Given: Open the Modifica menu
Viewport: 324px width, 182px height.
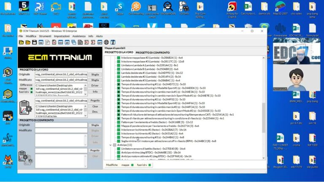Looking at the screenshot, I should point(31,36).
